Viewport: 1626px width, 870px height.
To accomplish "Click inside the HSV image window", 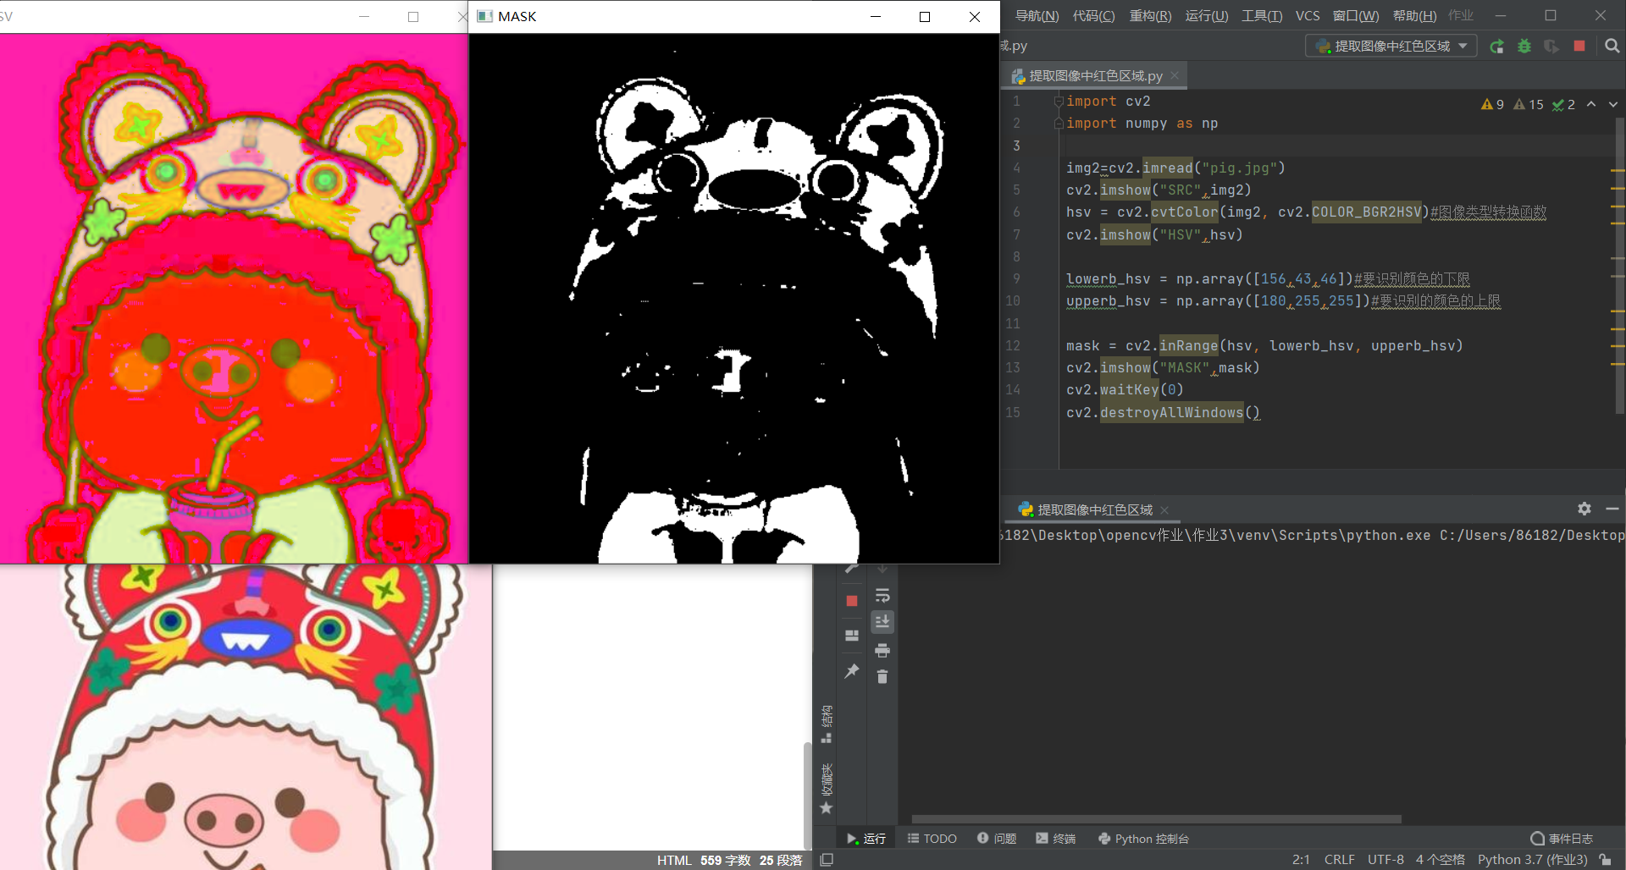I will 234,298.
